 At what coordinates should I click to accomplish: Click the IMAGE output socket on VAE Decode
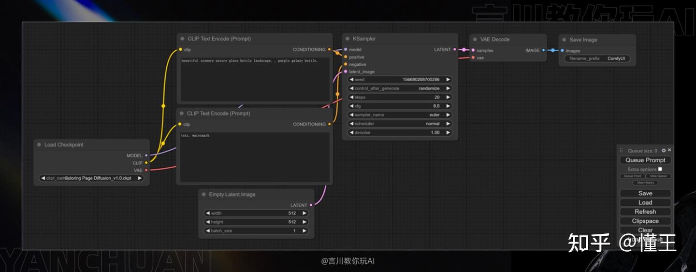pos(544,50)
